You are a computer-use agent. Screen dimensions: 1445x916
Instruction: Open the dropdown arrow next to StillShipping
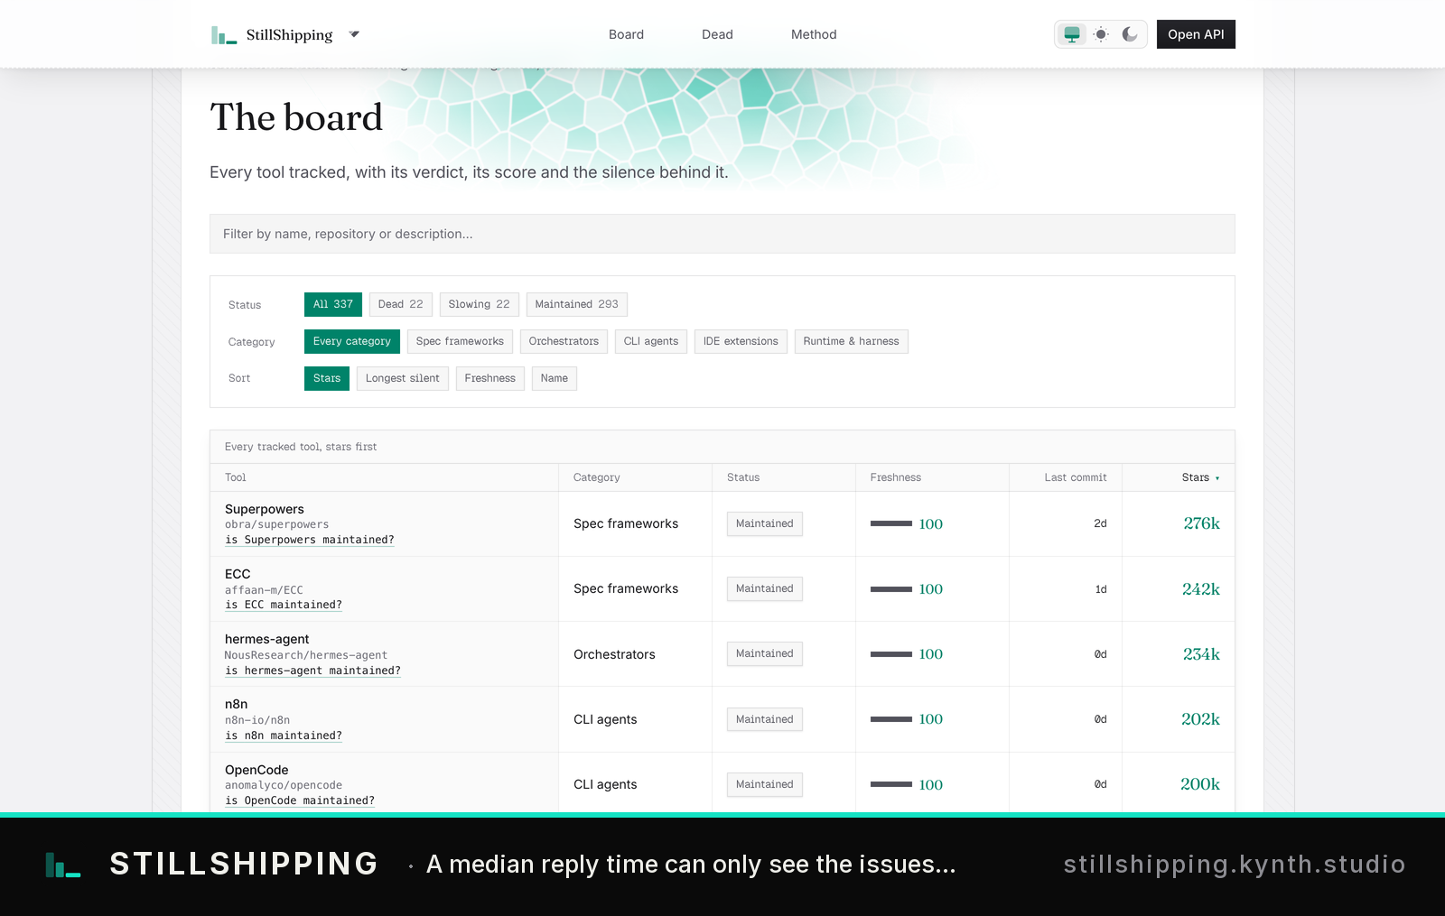pos(354,34)
